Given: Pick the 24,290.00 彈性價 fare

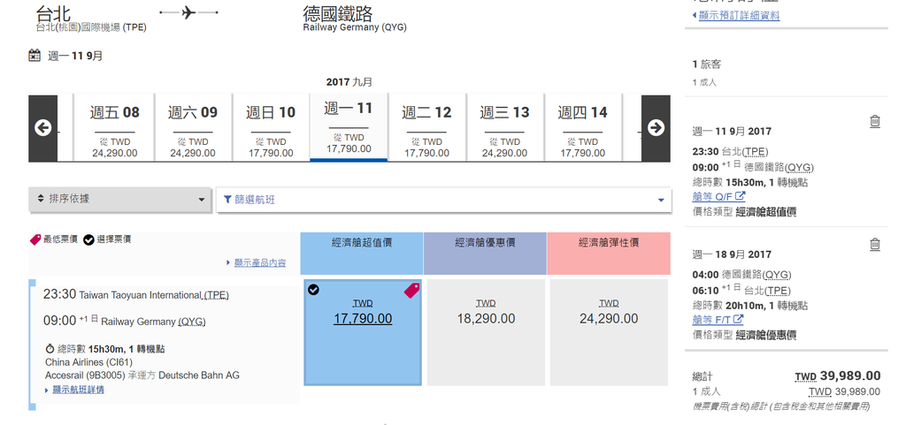Looking at the screenshot, I should point(609,332).
